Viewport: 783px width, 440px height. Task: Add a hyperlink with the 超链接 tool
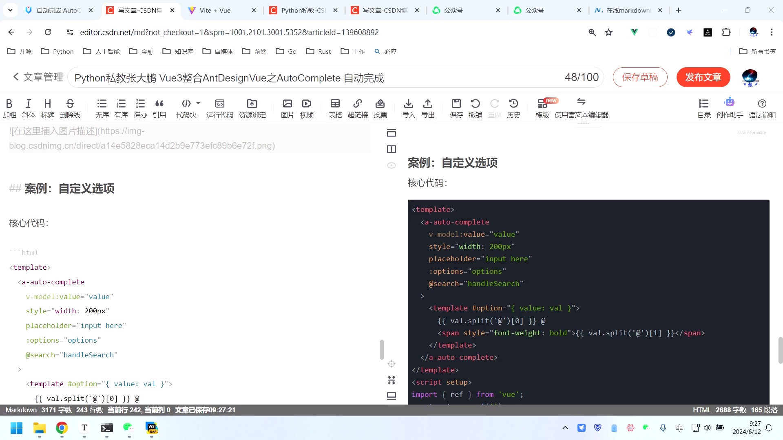pyautogui.click(x=358, y=107)
